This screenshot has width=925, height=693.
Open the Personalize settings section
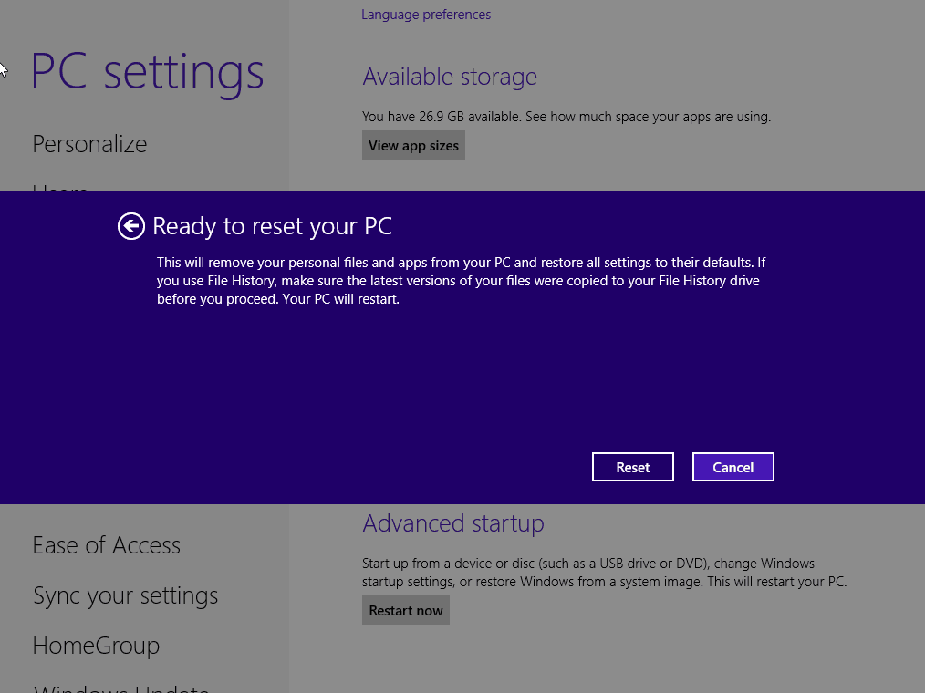pos(88,143)
